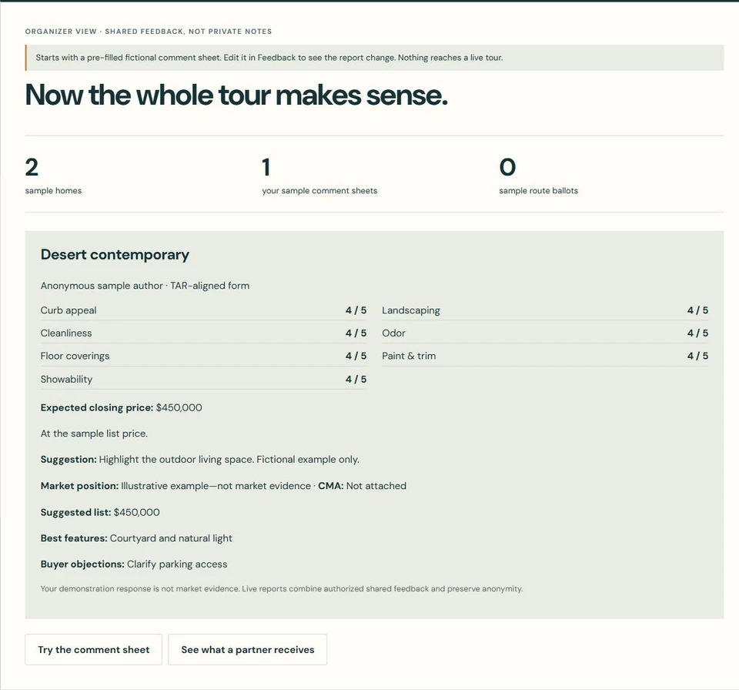Click the 4 / 5 score for Landscaping
739x690 pixels.
tap(697, 310)
